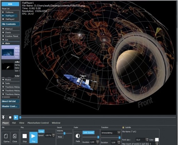
Task: Select FlatPlayer1 in the player list
Action: (x=10, y=16)
